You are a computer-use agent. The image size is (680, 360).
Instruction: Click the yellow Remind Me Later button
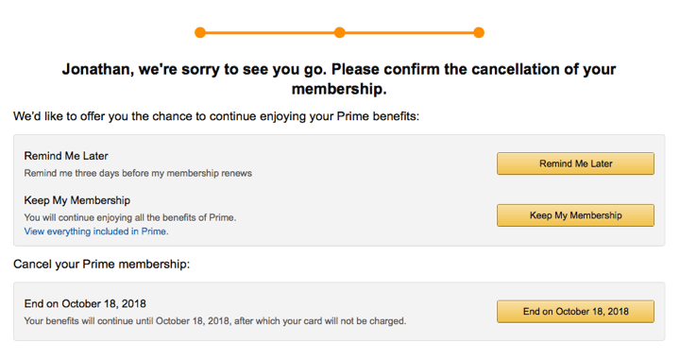click(575, 163)
